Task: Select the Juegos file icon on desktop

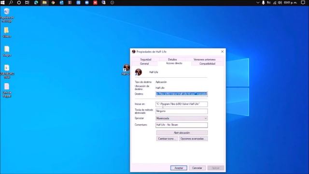Action: [7, 51]
